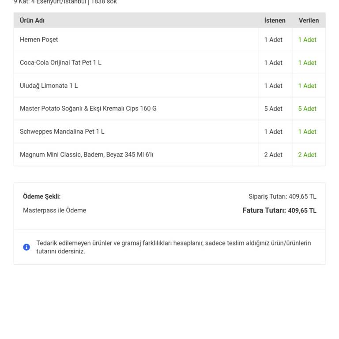The image size is (339, 339).
Task: Click the blue info icon
Action: point(26,247)
